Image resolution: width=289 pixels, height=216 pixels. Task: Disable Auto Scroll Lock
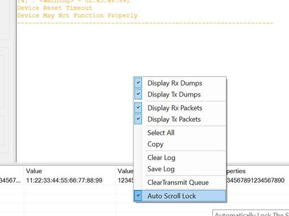180,196
